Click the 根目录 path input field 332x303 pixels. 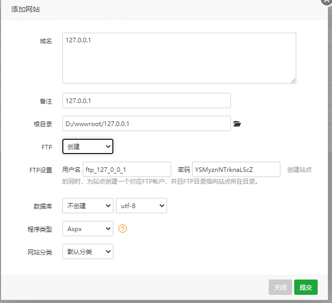click(x=147, y=123)
